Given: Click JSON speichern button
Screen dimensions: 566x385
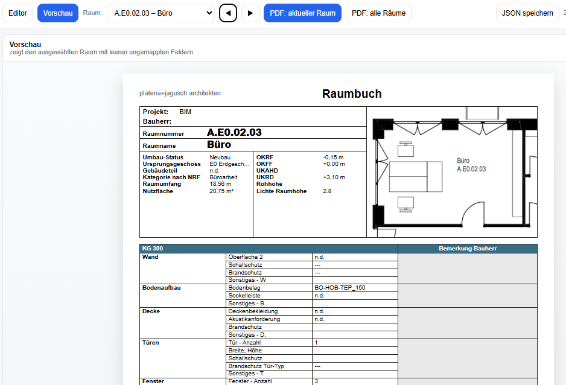Looking at the screenshot, I should (527, 13).
